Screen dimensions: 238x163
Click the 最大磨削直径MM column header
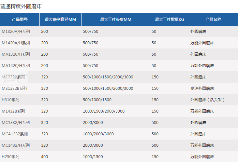click(x=60, y=19)
